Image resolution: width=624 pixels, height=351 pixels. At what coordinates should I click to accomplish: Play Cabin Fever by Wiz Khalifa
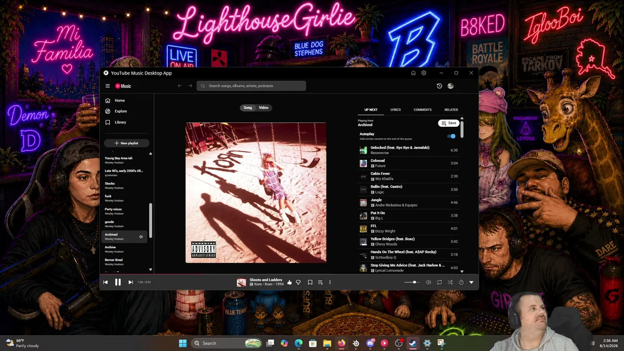(x=409, y=176)
